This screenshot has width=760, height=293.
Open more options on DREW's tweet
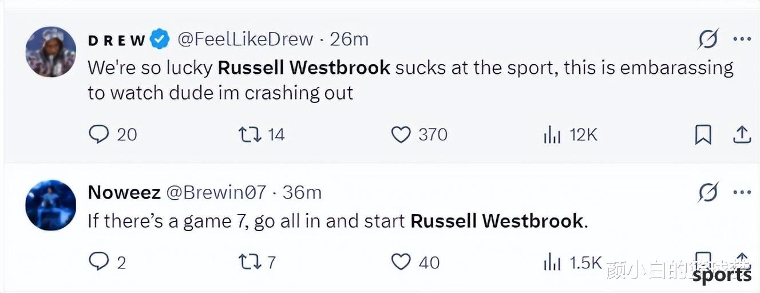click(x=742, y=39)
